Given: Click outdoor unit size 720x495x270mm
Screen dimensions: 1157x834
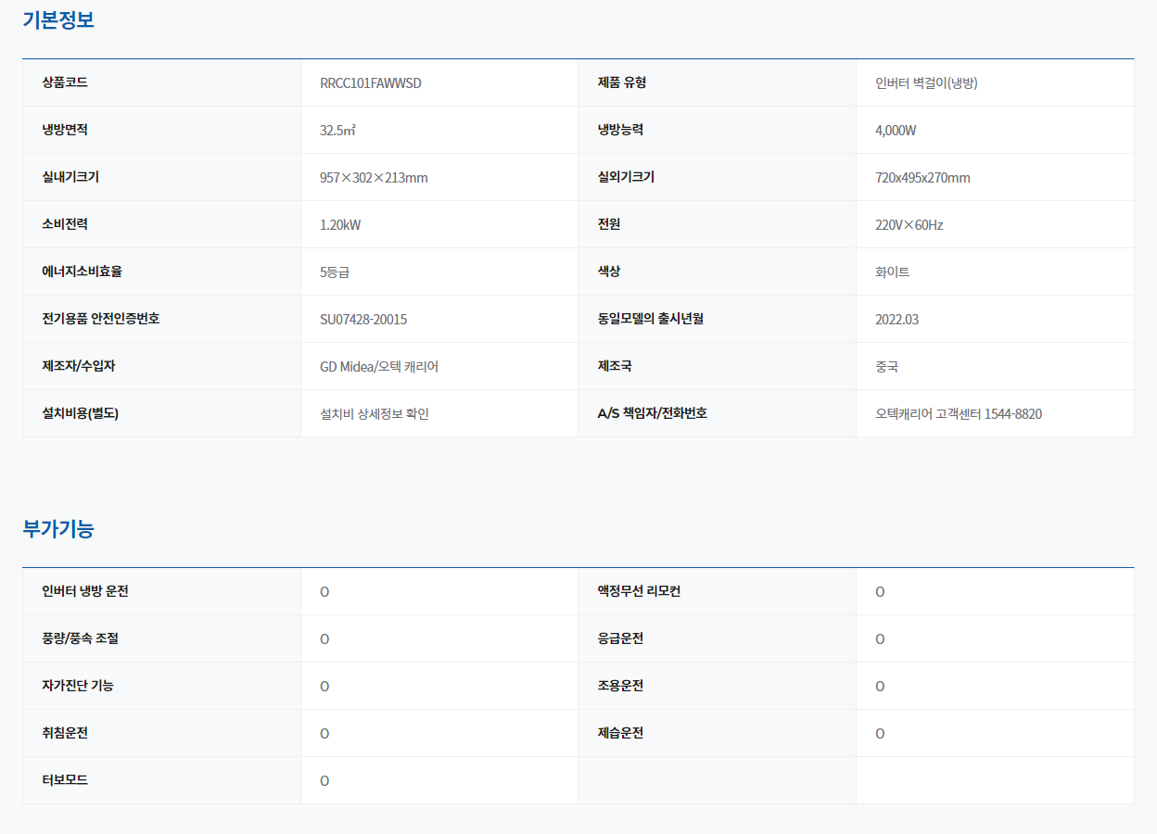Looking at the screenshot, I should point(922,178).
